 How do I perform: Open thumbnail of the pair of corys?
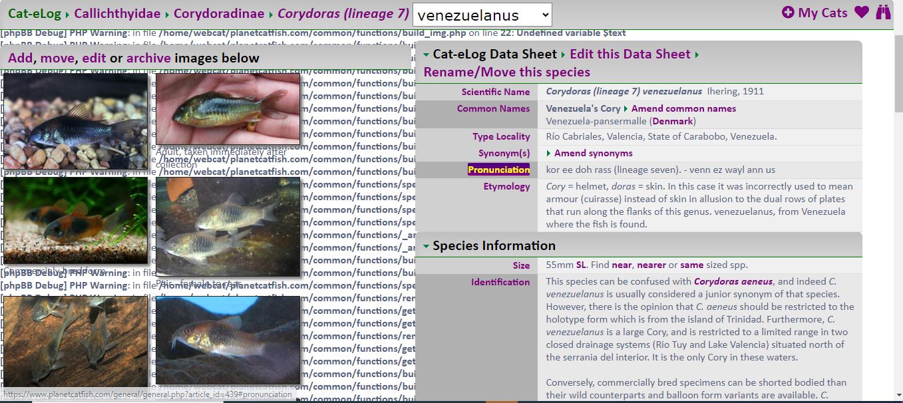click(x=228, y=226)
